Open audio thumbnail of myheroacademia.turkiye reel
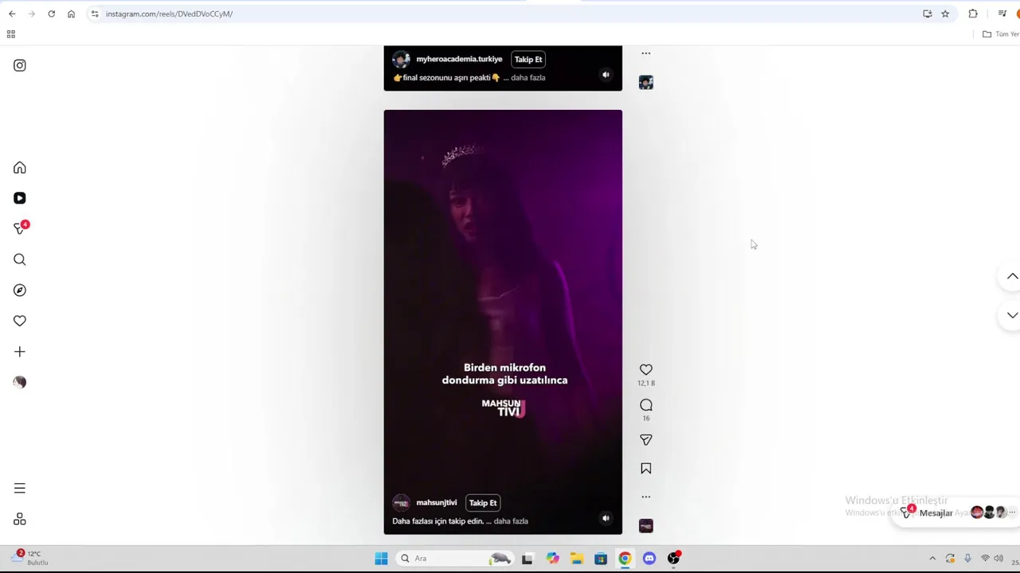This screenshot has width=1020, height=573. pyautogui.click(x=645, y=83)
